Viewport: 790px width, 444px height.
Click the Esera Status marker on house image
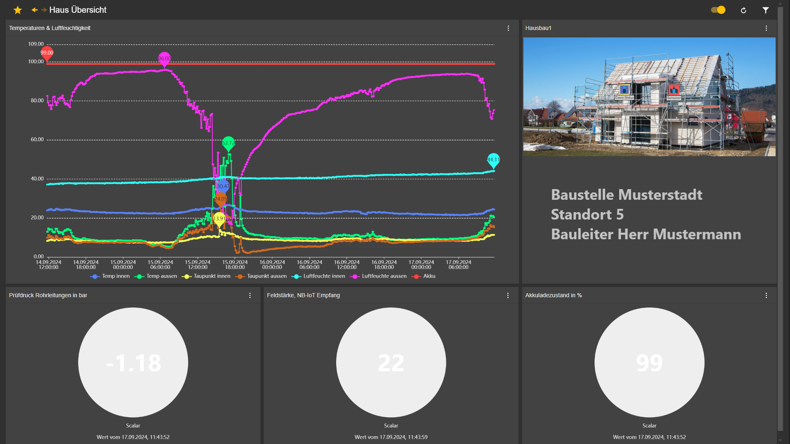click(x=624, y=90)
